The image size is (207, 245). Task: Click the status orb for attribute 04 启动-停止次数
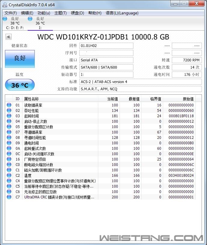(9, 121)
